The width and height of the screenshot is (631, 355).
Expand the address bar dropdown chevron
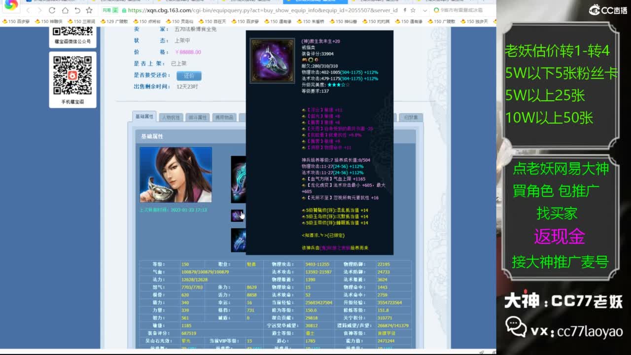424,10
